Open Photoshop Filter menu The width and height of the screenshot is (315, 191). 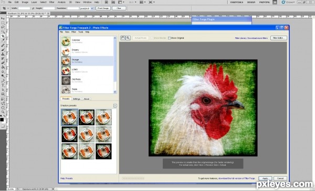pyautogui.click(x=51, y=2)
